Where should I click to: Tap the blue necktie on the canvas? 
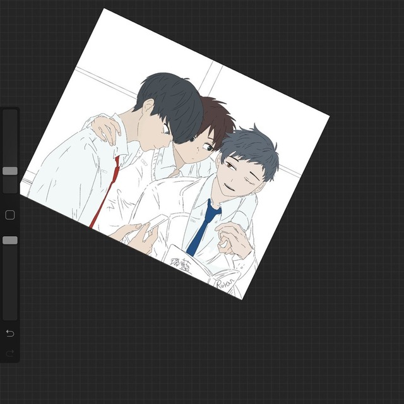[203, 228]
